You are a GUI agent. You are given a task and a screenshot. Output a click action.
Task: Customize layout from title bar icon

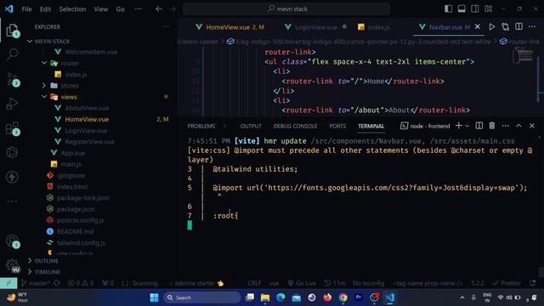coord(489,8)
